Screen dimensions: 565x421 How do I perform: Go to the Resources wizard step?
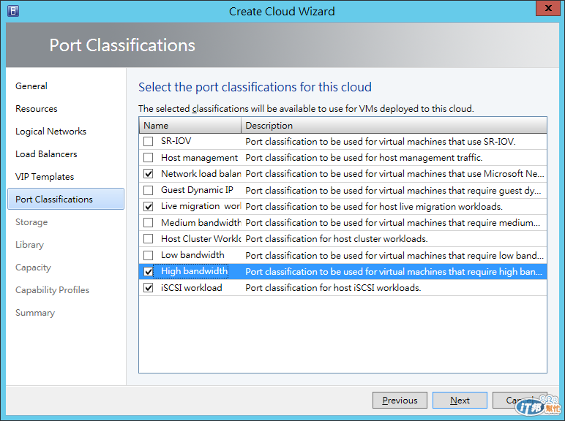[x=37, y=109]
